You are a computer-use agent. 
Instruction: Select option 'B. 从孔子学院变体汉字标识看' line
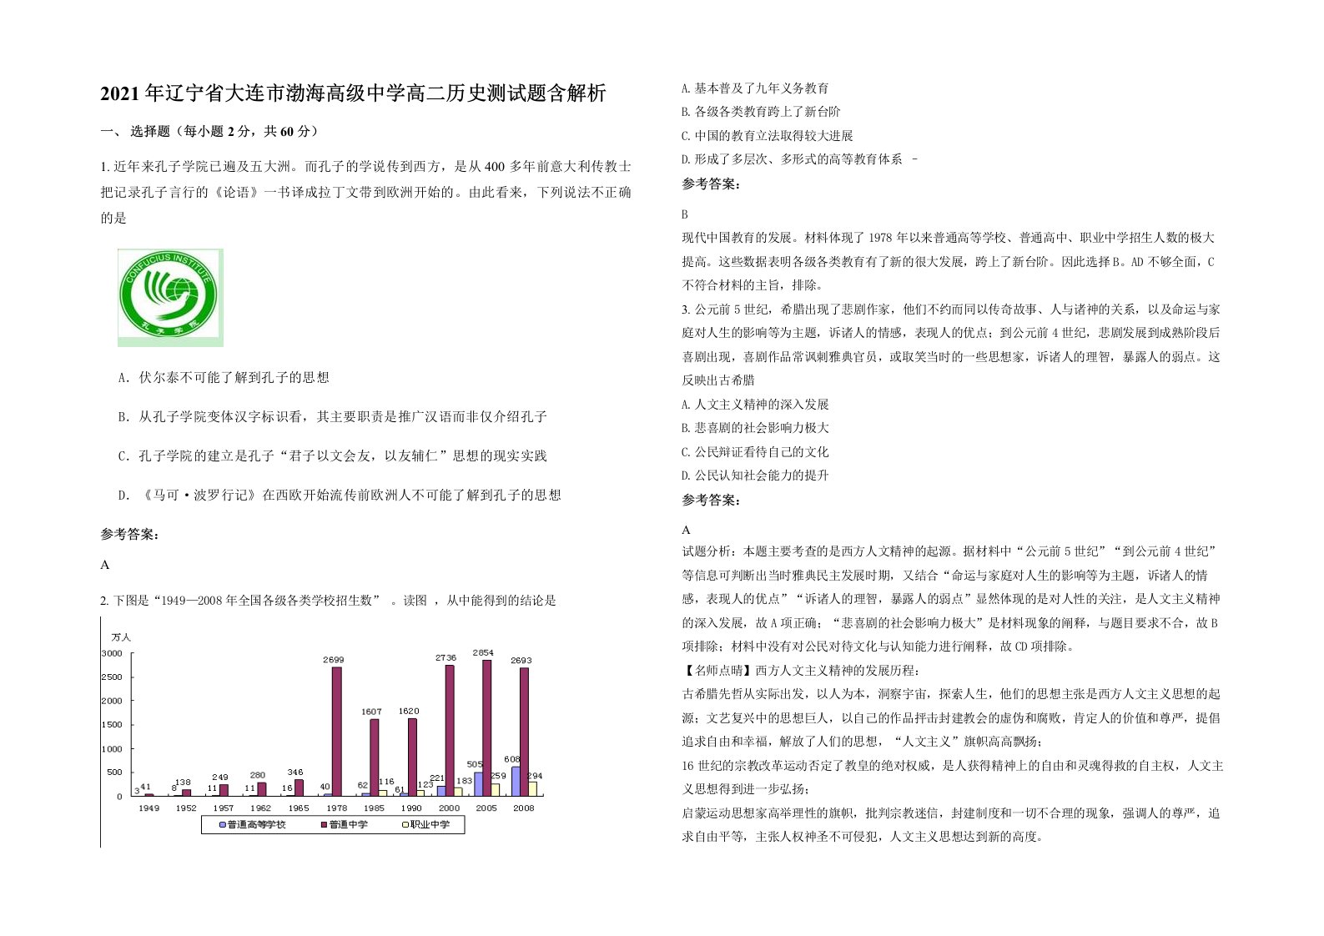(x=332, y=416)
